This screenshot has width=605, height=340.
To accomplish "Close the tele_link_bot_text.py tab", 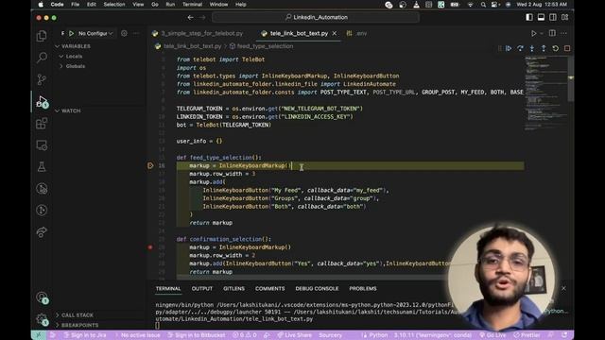I will coord(335,34).
